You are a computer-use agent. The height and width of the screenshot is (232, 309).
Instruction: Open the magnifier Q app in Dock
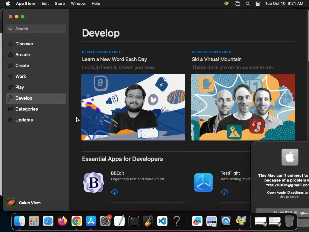pyautogui.click(x=226, y=221)
